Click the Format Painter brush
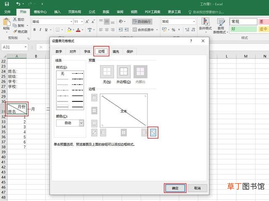269x201 pixels. coord(15,32)
